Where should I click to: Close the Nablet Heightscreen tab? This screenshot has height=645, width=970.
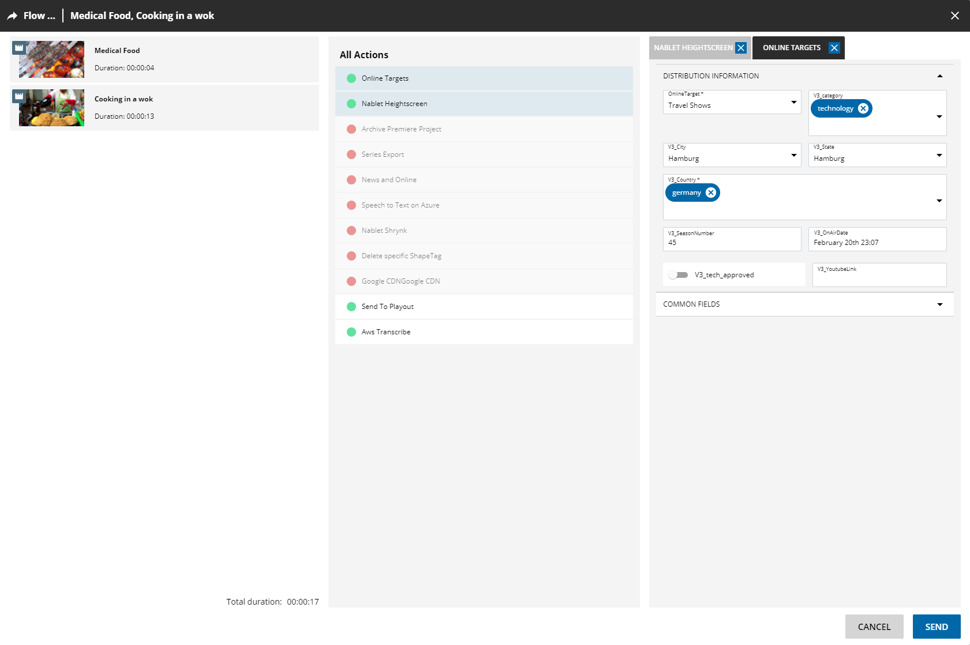[741, 48]
